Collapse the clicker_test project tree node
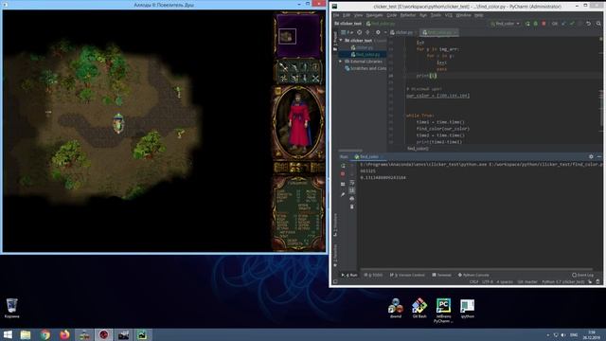The height and width of the screenshot is (341, 606). (341, 40)
